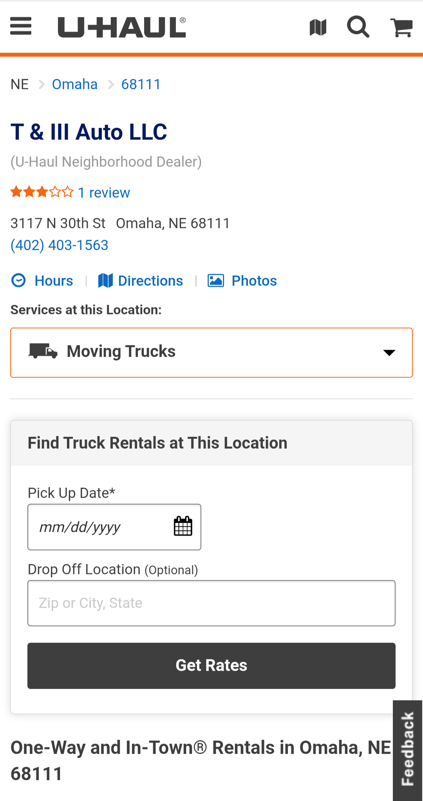Click the image icon beside Photos
Viewport: 423px width, 801px height.
click(x=216, y=281)
